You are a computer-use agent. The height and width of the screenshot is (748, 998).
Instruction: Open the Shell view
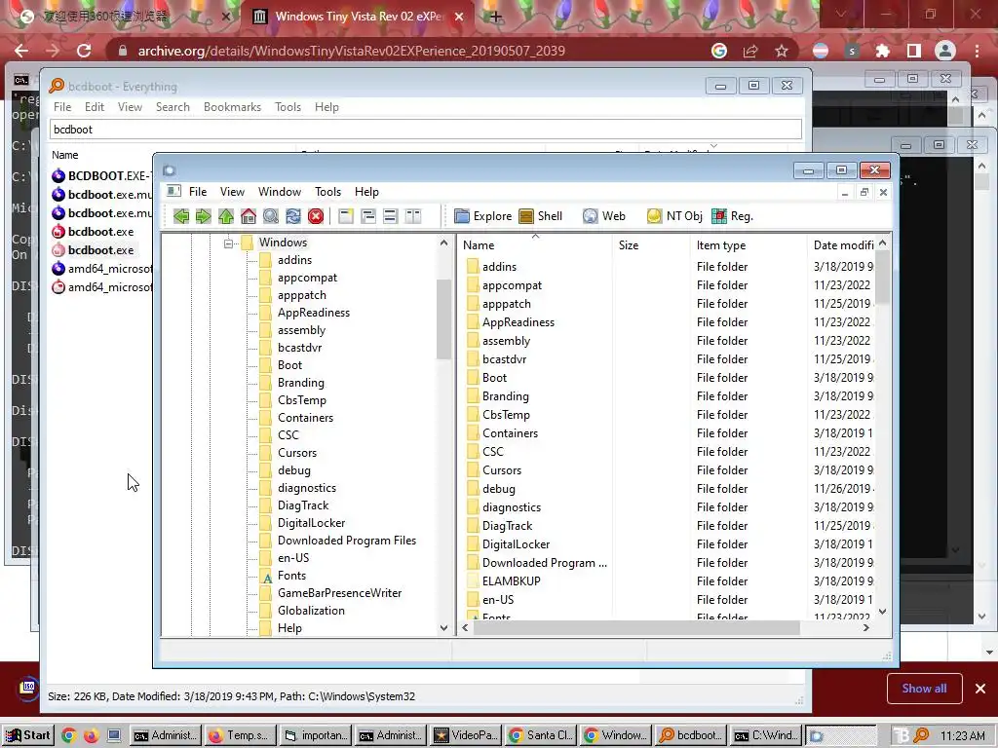click(x=540, y=216)
